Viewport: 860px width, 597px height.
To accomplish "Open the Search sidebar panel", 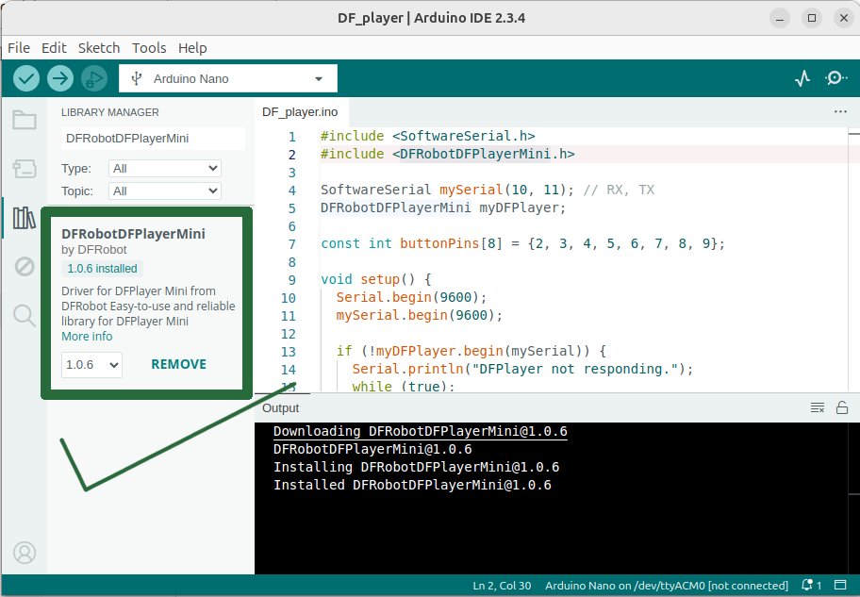I will coord(24,316).
